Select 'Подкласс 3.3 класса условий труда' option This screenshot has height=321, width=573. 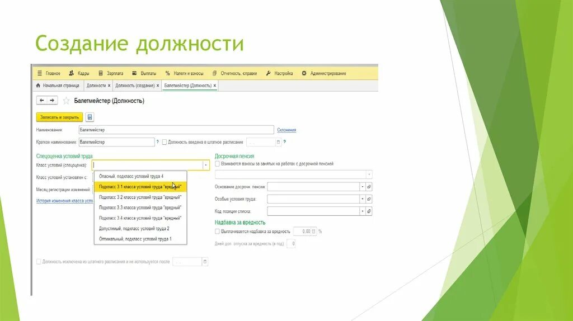coord(140,208)
